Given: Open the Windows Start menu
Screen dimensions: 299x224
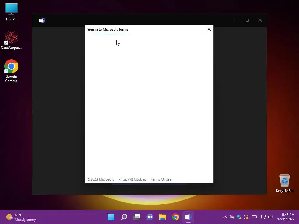Looking at the screenshot, I should pyautogui.click(x=111, y=217).
